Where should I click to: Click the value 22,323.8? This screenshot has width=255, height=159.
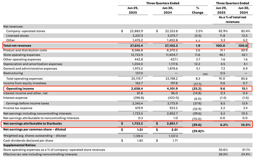point(171,31)
